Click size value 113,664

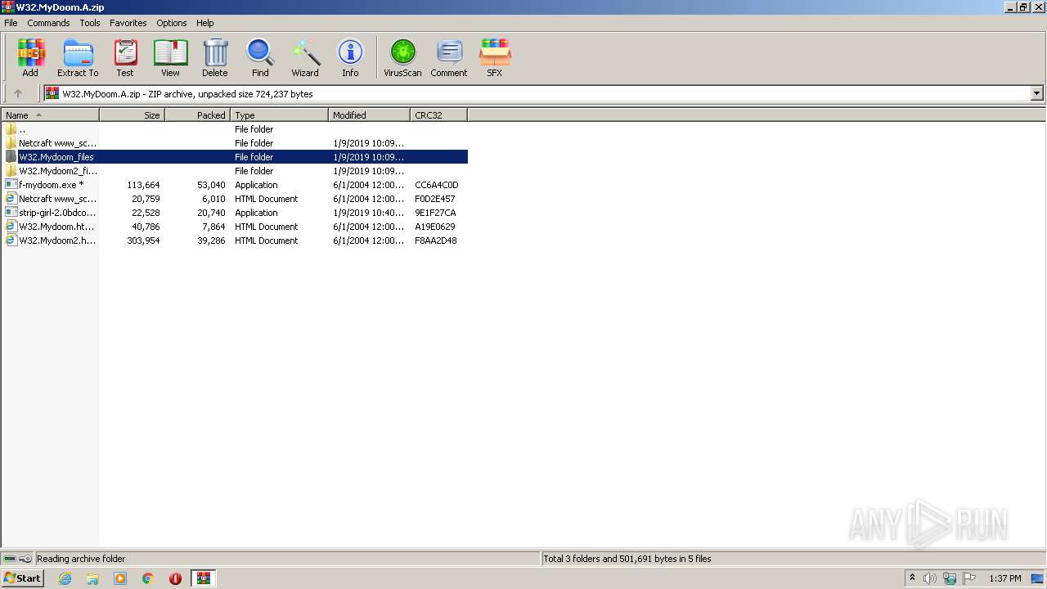143,185
